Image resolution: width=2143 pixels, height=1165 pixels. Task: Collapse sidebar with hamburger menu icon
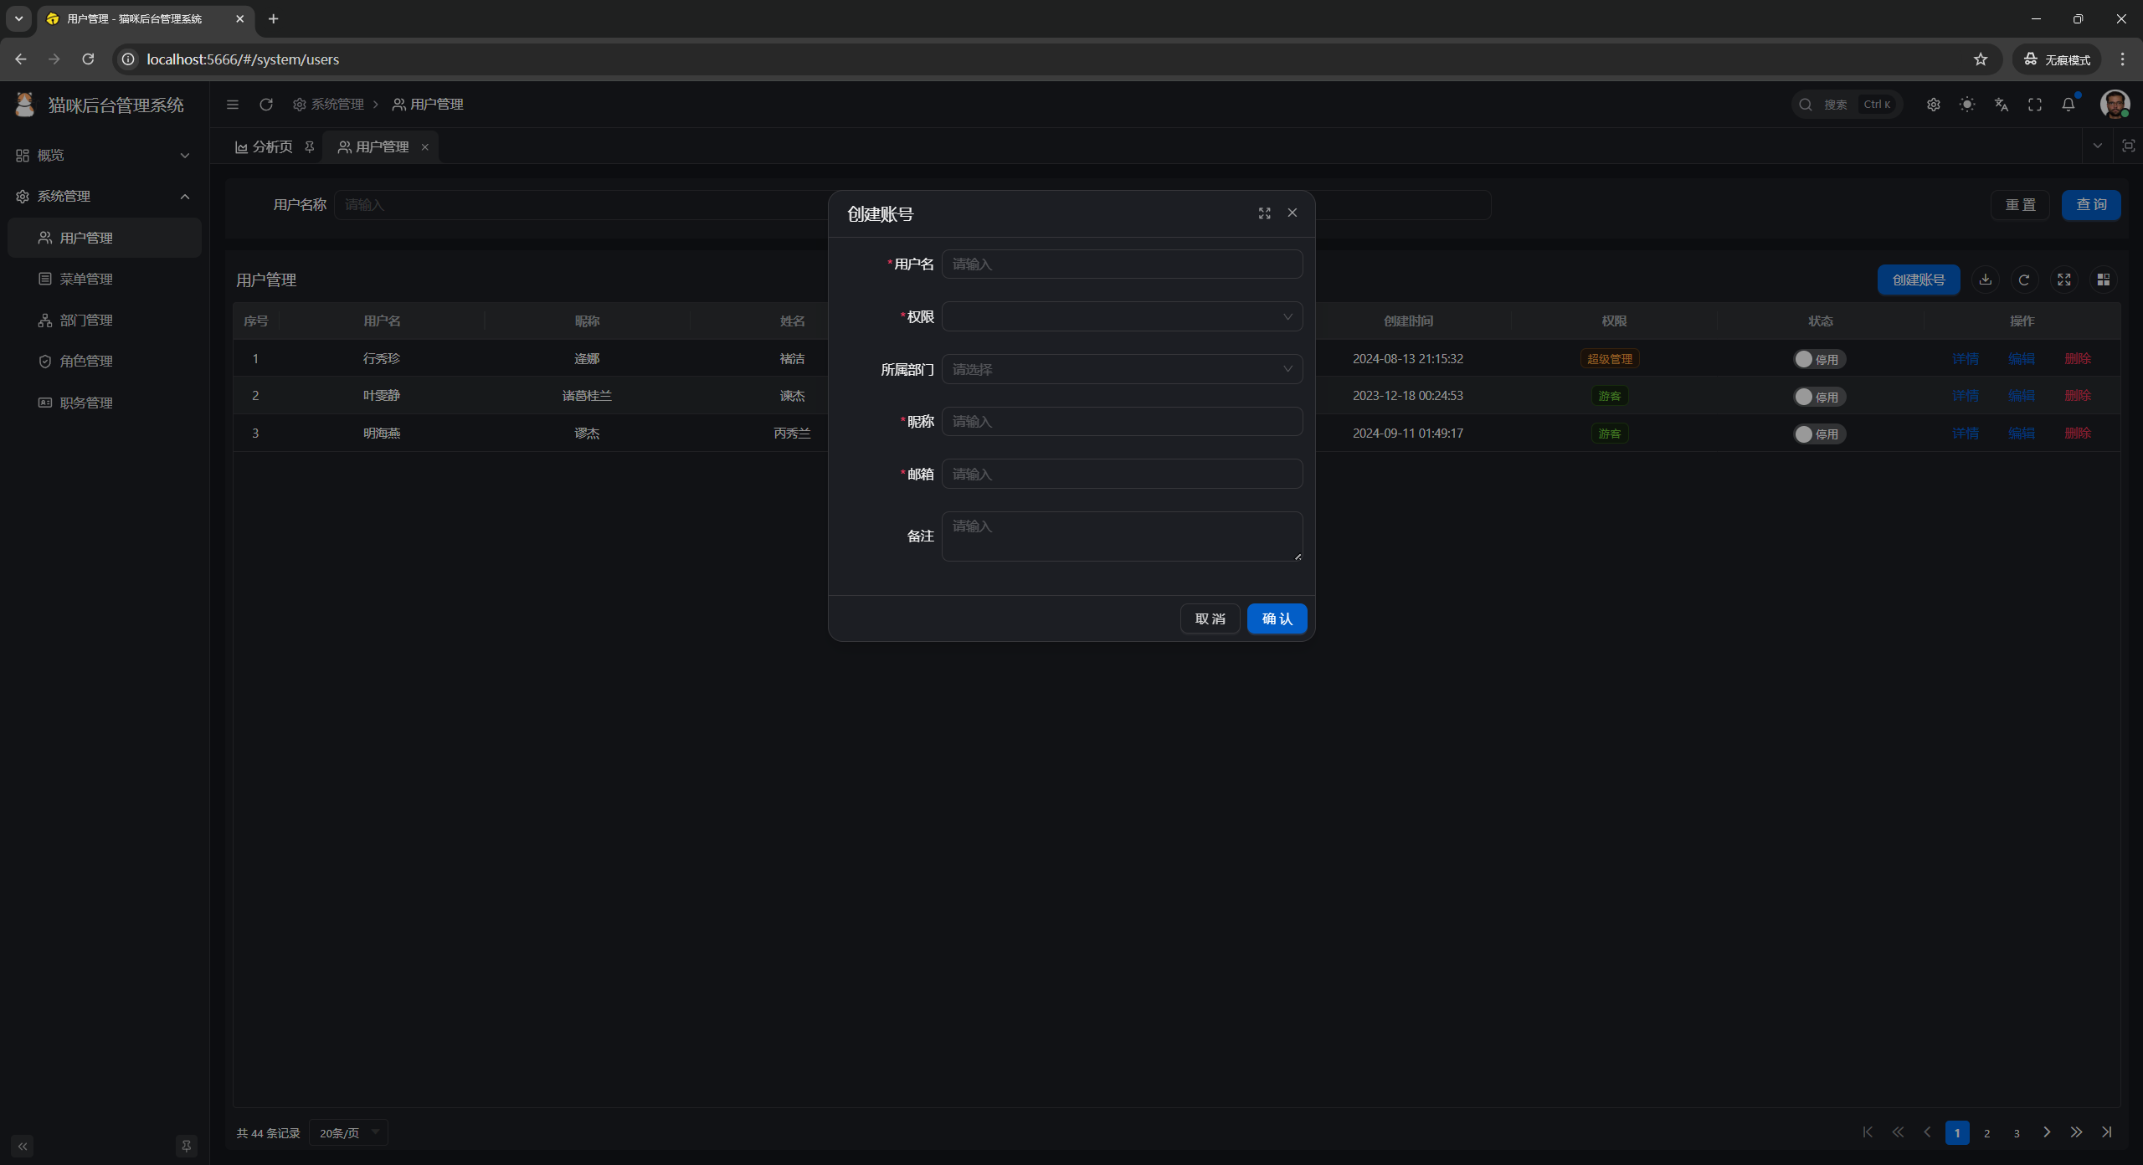point(233,105)
